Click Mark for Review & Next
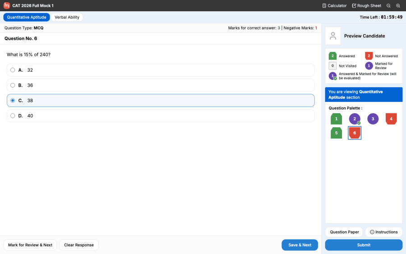Viewport: 406px width, 254px height. 30,245
